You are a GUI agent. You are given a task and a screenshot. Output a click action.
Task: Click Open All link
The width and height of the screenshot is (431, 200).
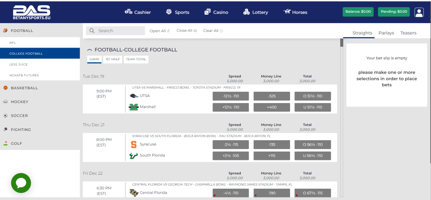160,31
